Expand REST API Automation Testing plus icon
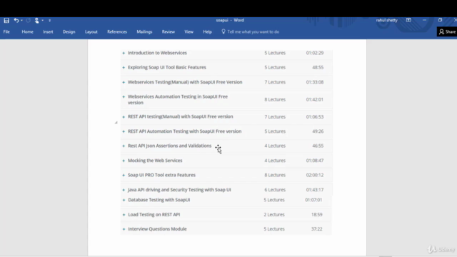This screenshot has height=257, width=457. pos(124,131)
